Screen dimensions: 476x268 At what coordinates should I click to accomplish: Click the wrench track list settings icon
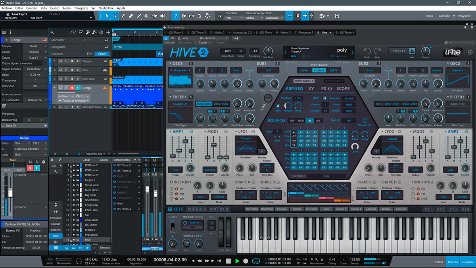pos(52,32)
